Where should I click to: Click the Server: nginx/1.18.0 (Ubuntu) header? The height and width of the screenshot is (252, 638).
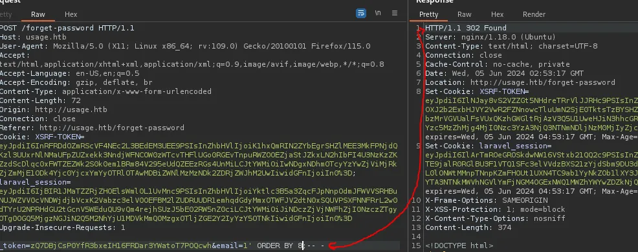coord(490,37)
